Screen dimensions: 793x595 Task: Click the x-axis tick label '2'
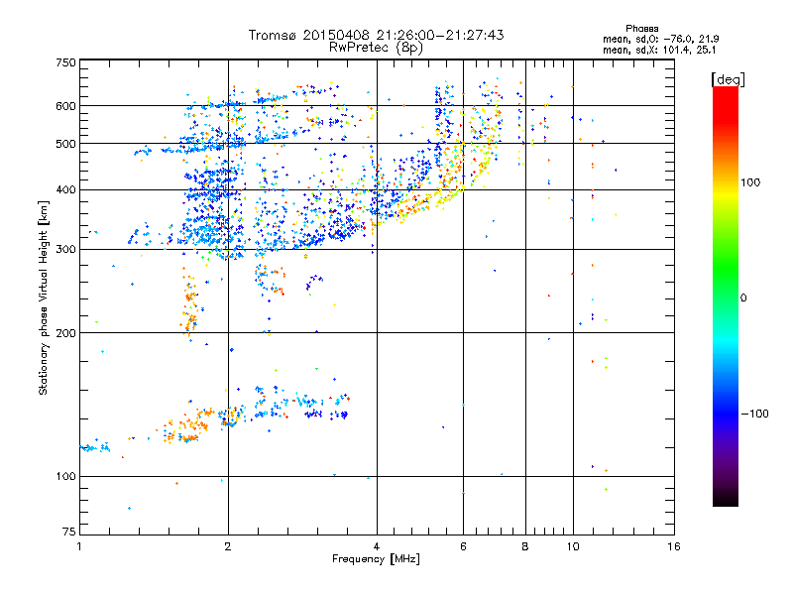point(228,546)
